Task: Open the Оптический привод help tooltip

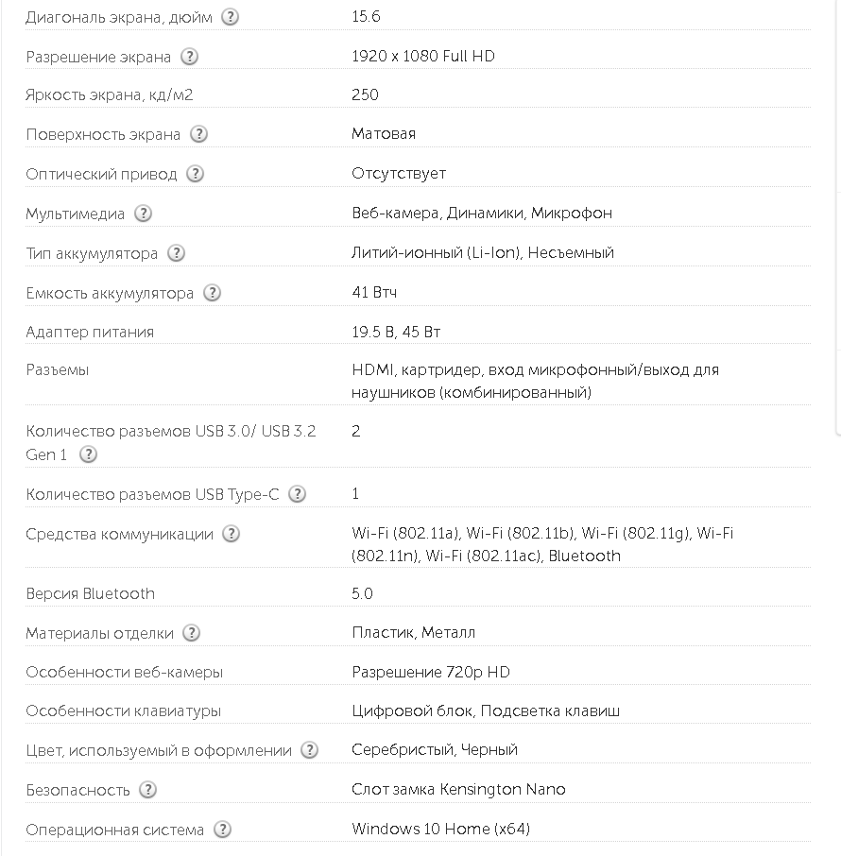Action: (x=195, y=174)
